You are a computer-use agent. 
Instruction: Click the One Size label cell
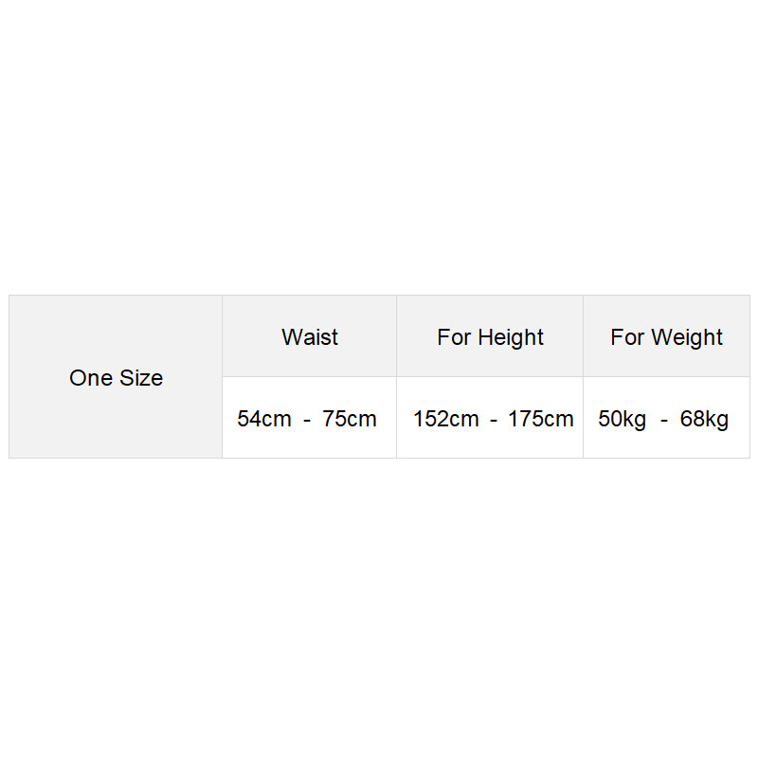(x=116, y=377)
